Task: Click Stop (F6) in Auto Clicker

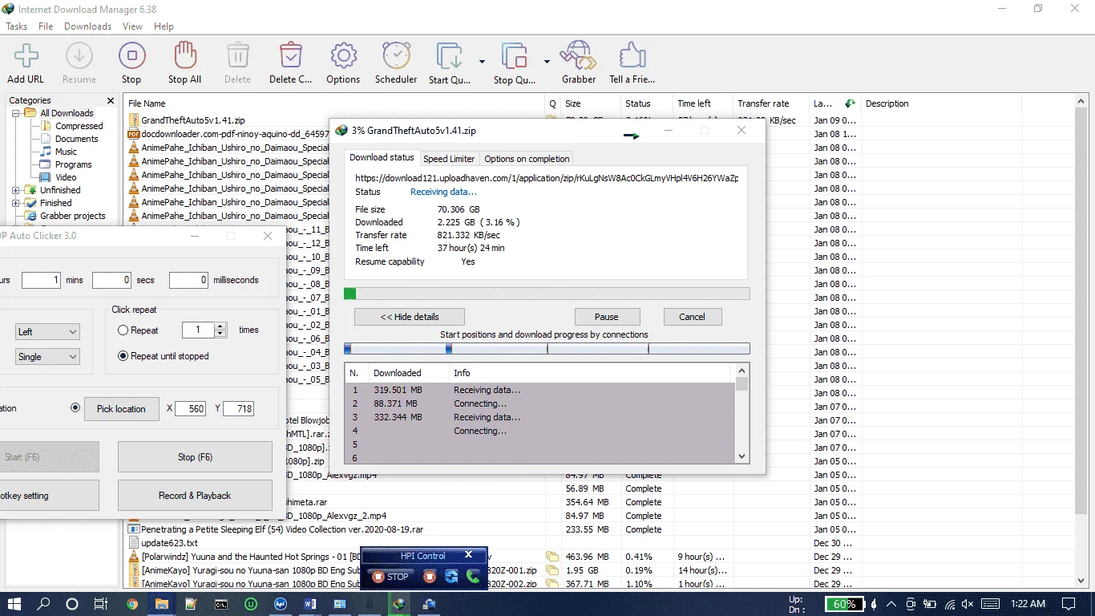Action: click(195, 456)
